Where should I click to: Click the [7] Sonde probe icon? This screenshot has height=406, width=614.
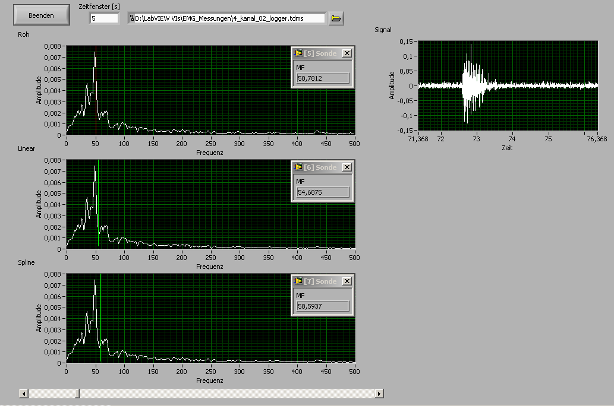(298, 281)
